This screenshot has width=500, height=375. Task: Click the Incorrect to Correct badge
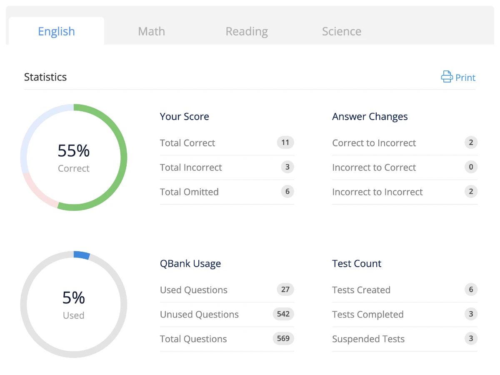471,167
